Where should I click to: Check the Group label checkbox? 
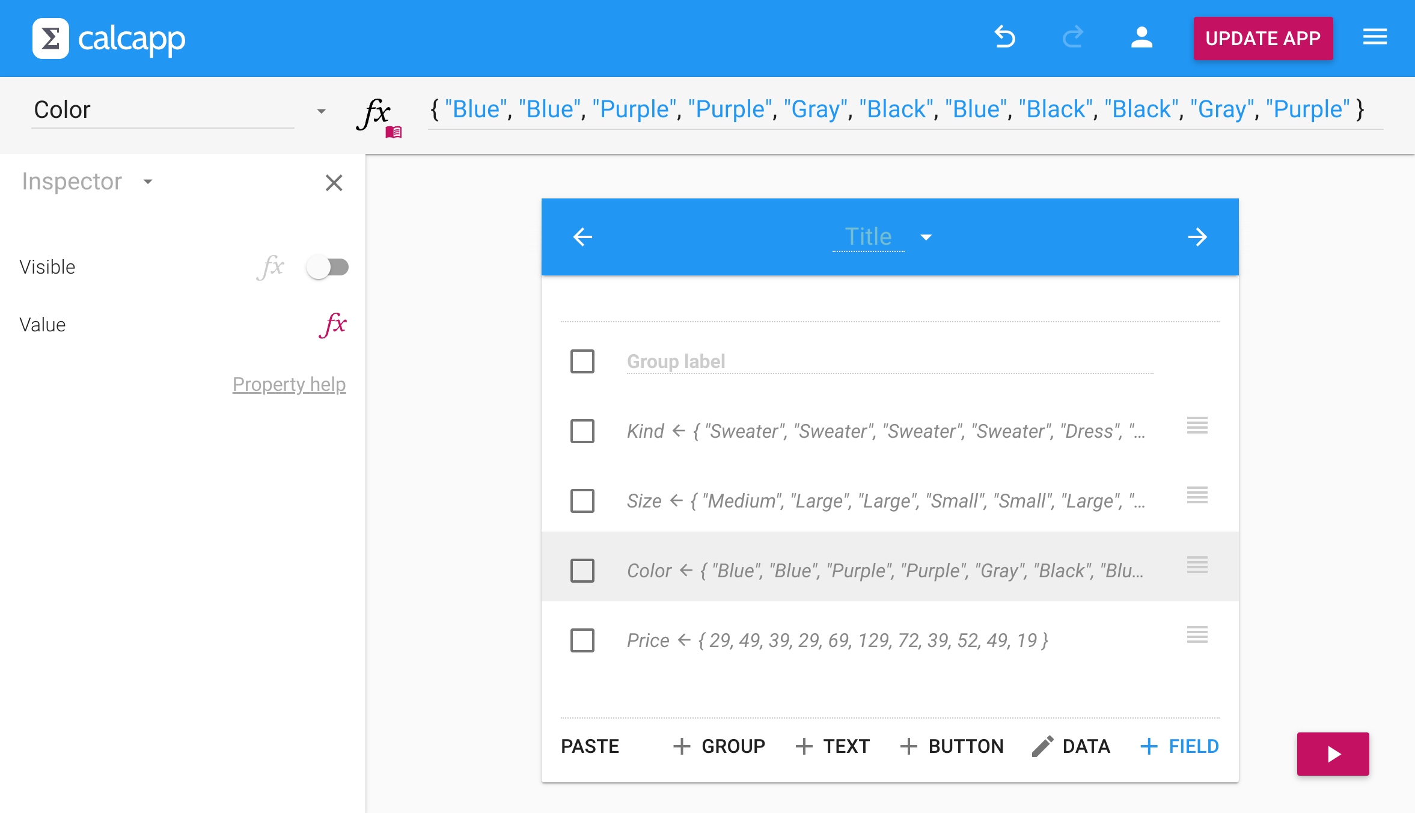point(582,361)
